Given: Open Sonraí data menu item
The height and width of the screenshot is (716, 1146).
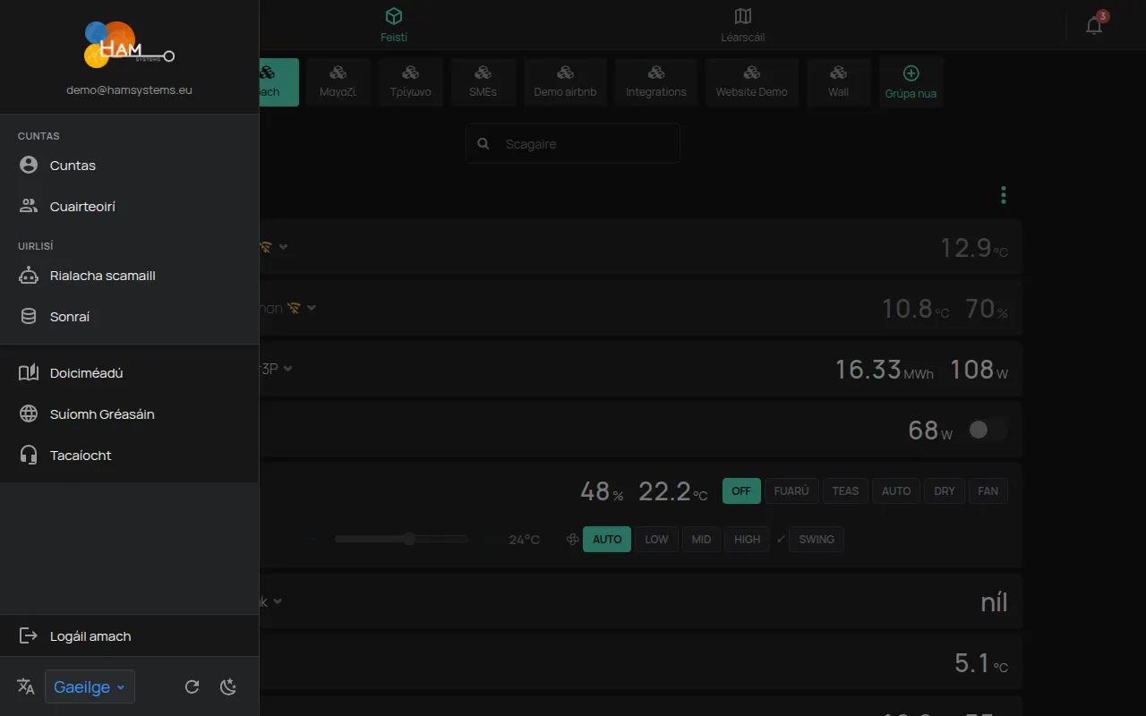Looking at the screenshot, I should click(x=129, y=317).
